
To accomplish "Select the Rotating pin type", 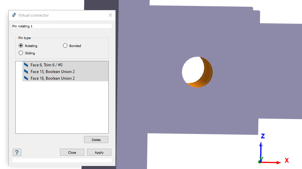I will [21, 46].
